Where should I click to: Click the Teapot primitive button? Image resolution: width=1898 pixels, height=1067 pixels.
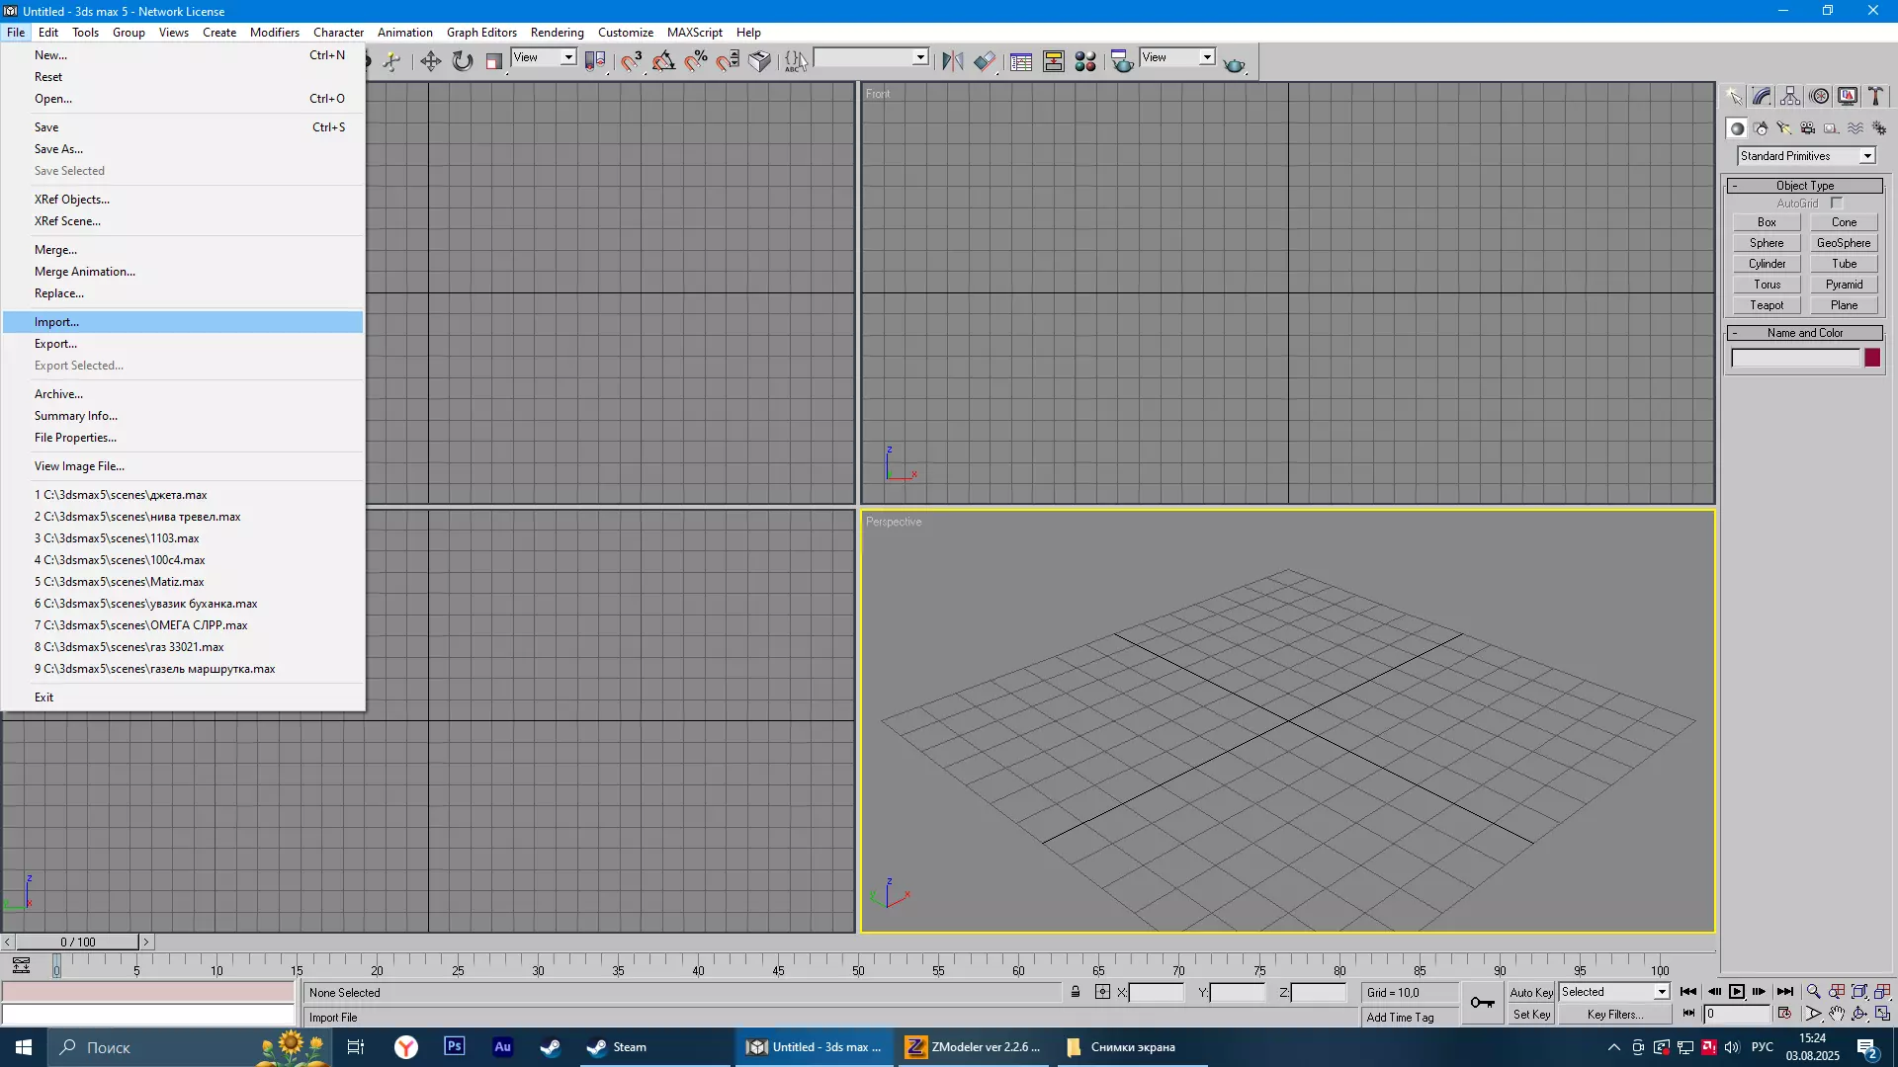tap(1767, 306)
